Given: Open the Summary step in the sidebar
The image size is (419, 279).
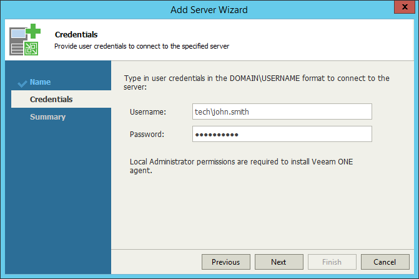Looking at the screenshot, I should (47, 117).
